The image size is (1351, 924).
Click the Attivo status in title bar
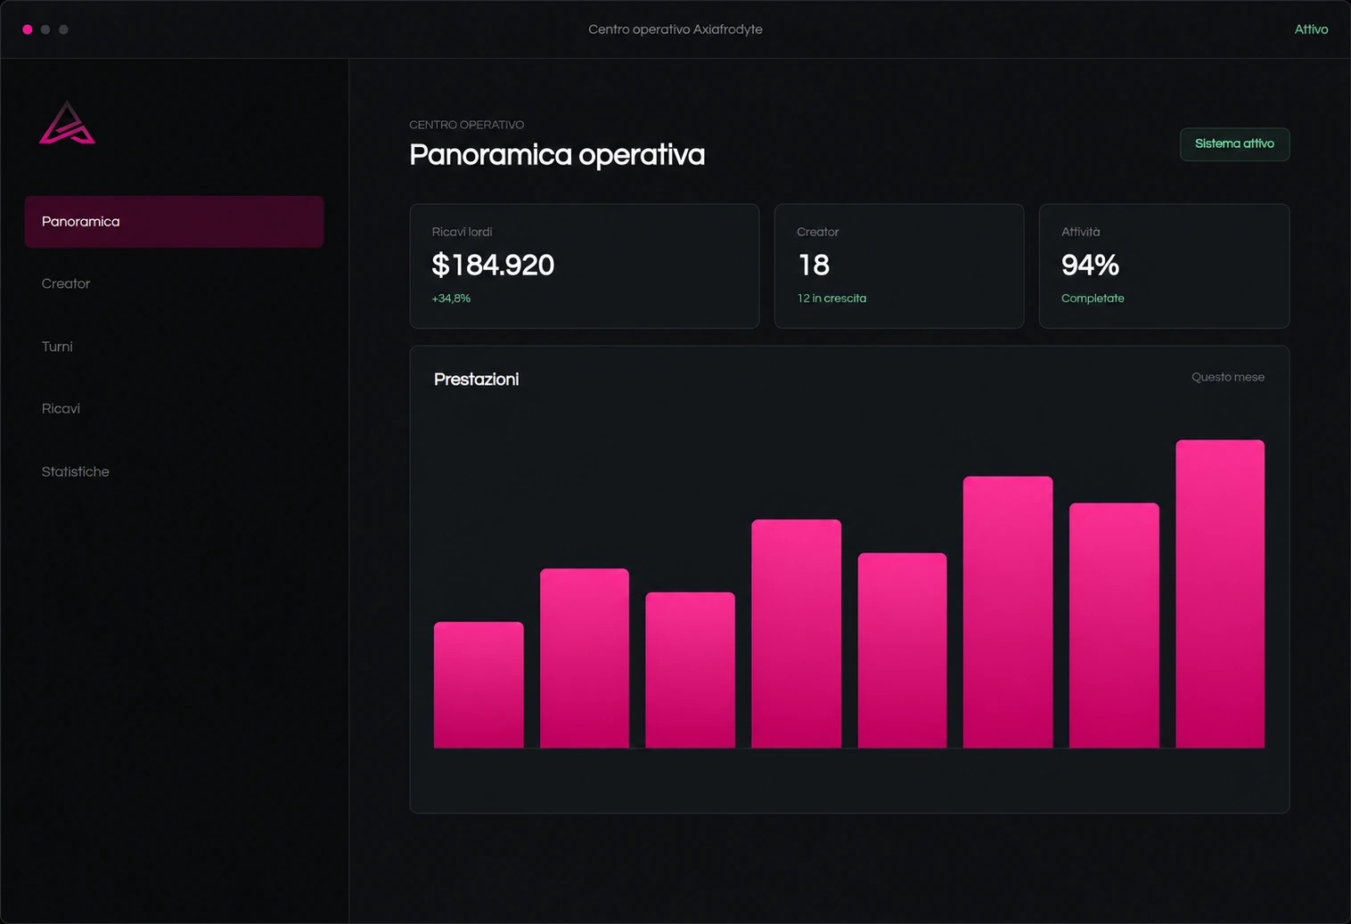click(x=1311, y=29)
